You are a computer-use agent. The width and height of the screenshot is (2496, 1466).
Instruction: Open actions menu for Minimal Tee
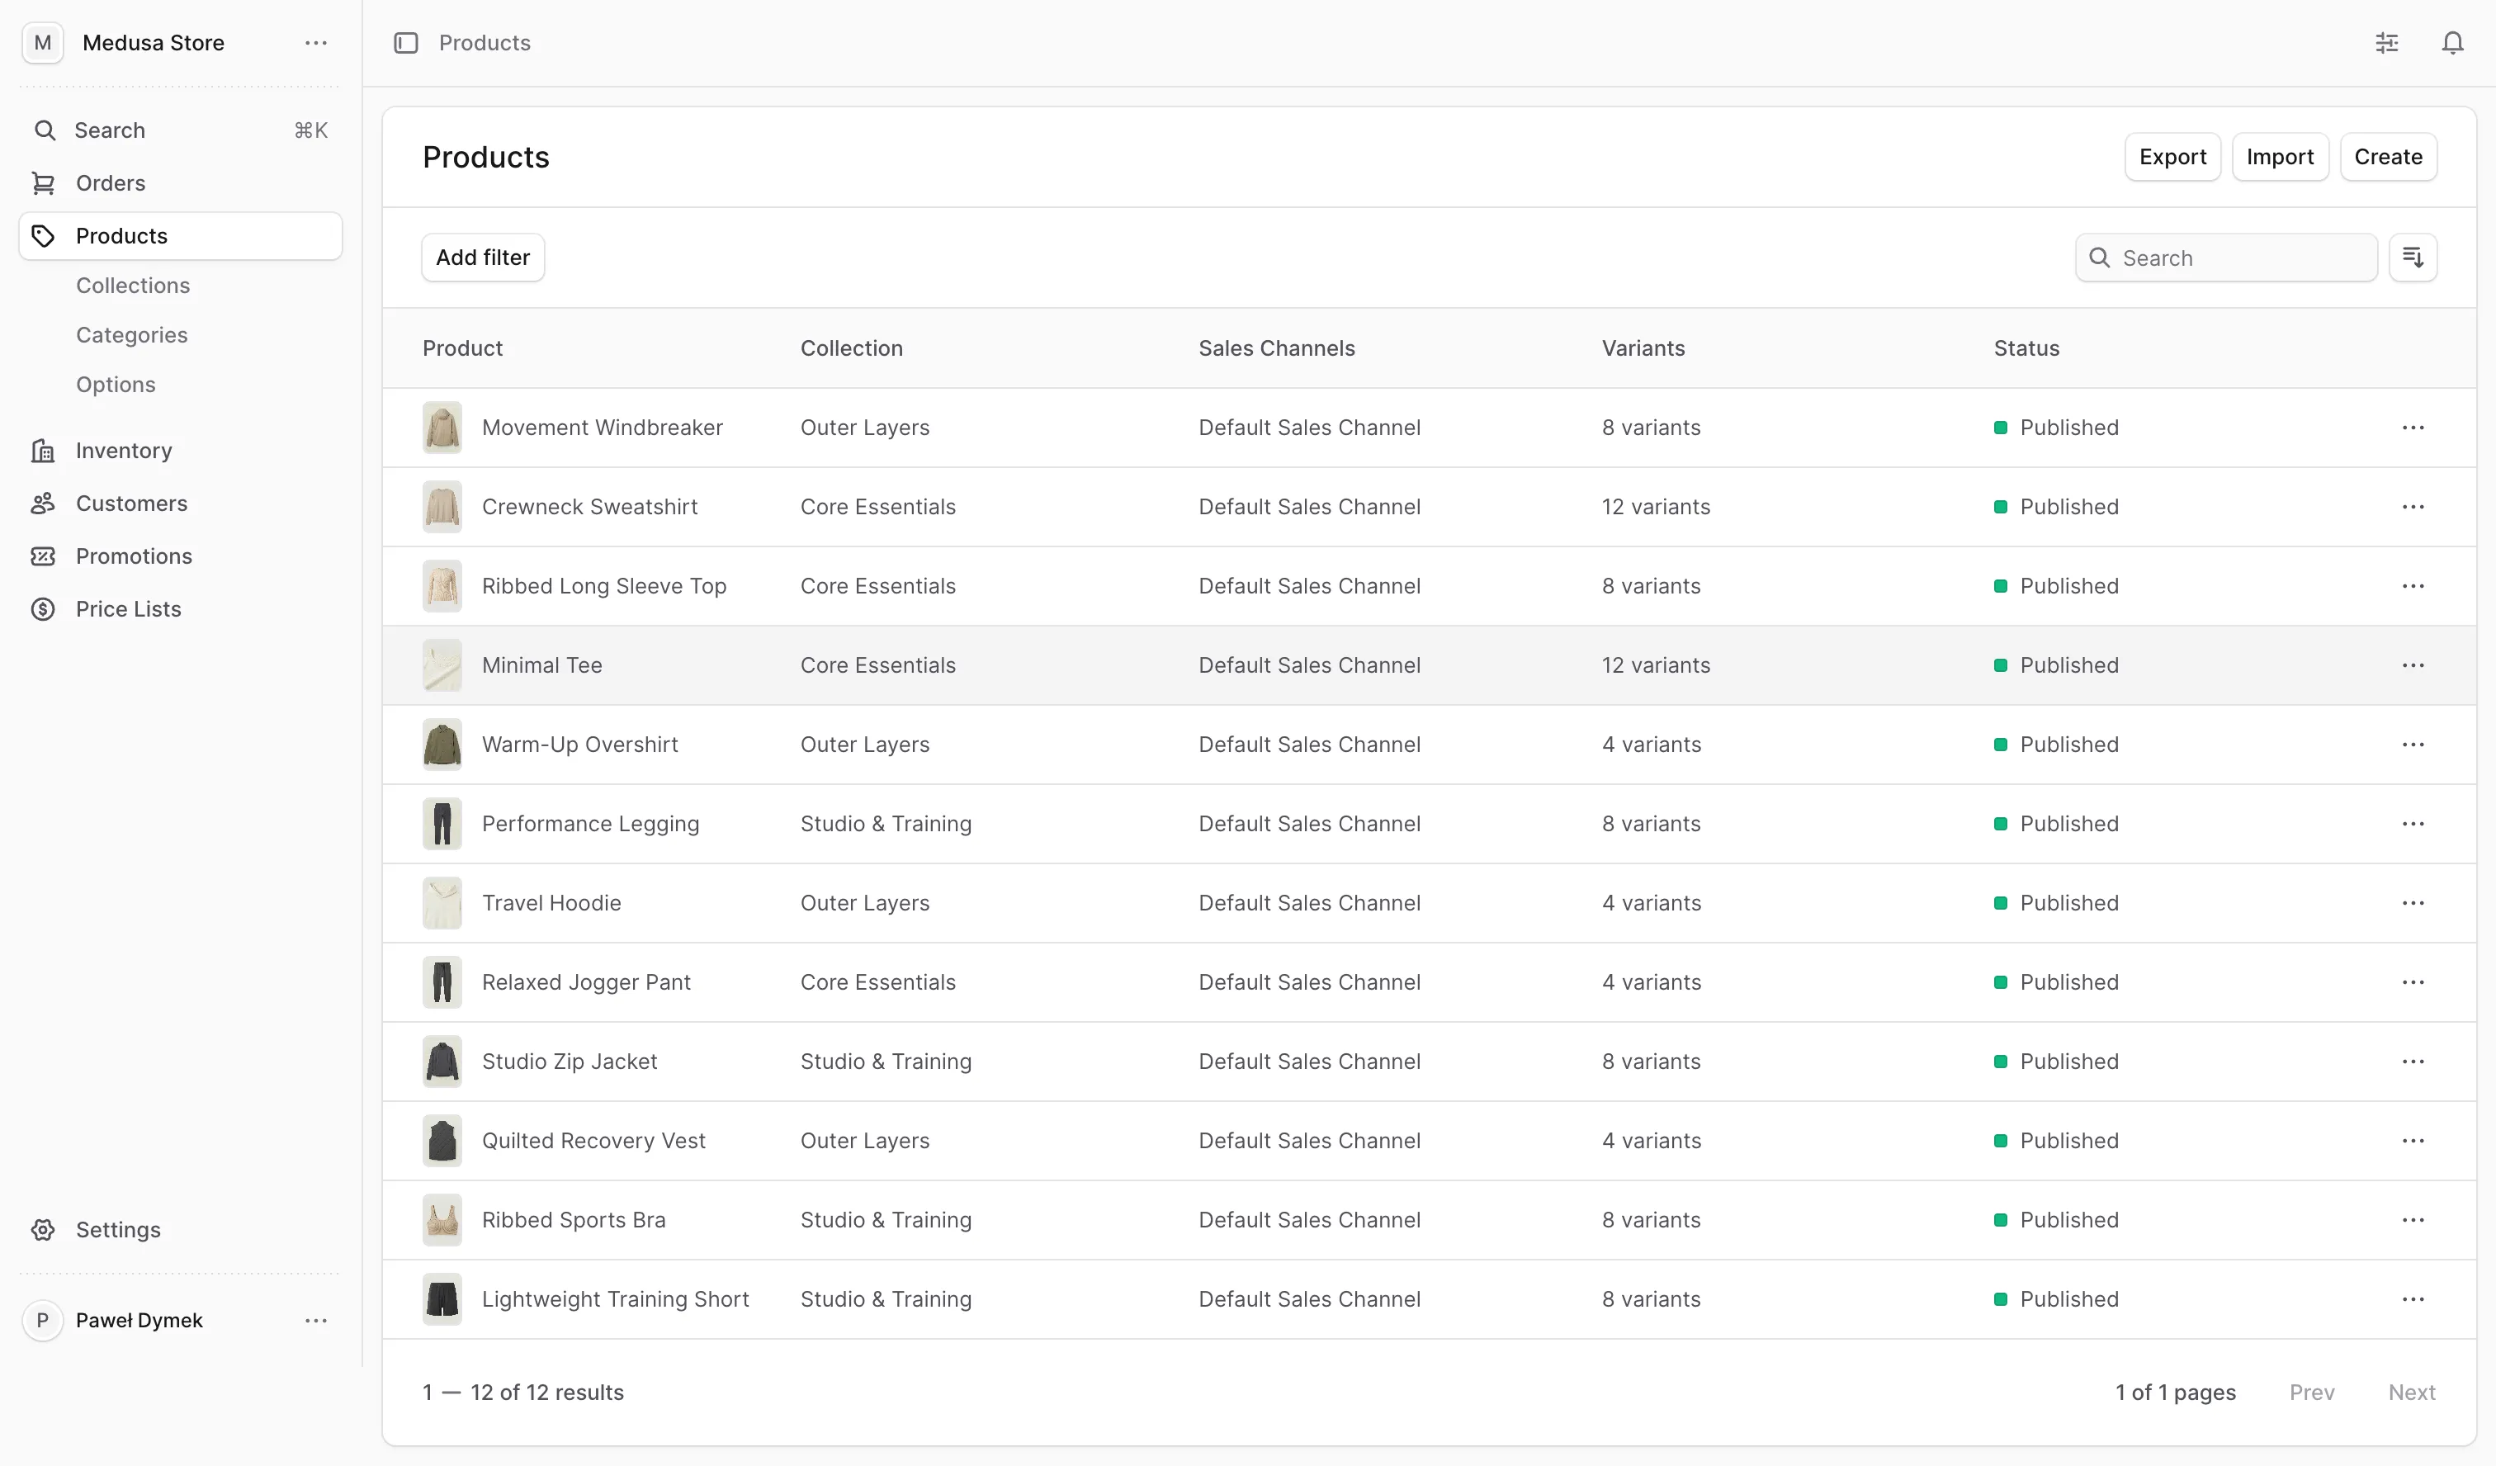(2413, 665)
